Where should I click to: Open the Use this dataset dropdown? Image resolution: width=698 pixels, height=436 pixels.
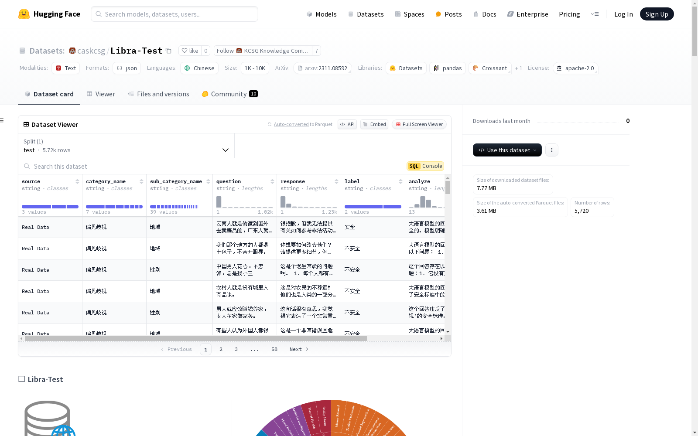tap(507, 150)
